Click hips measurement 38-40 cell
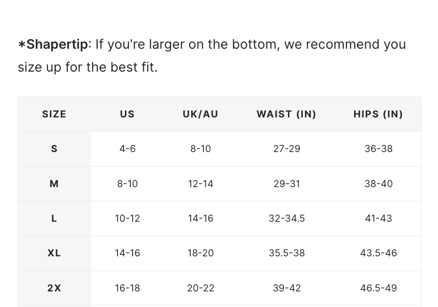This screenshot has height=307, width=438. point(378,184)
